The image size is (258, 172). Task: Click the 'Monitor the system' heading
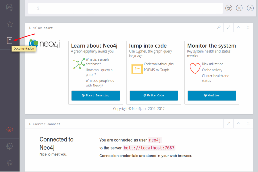[x=212, y=46]
